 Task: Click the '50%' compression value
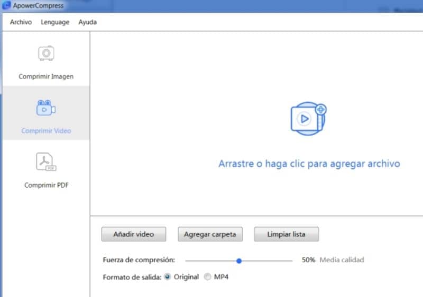coord(308,260)
